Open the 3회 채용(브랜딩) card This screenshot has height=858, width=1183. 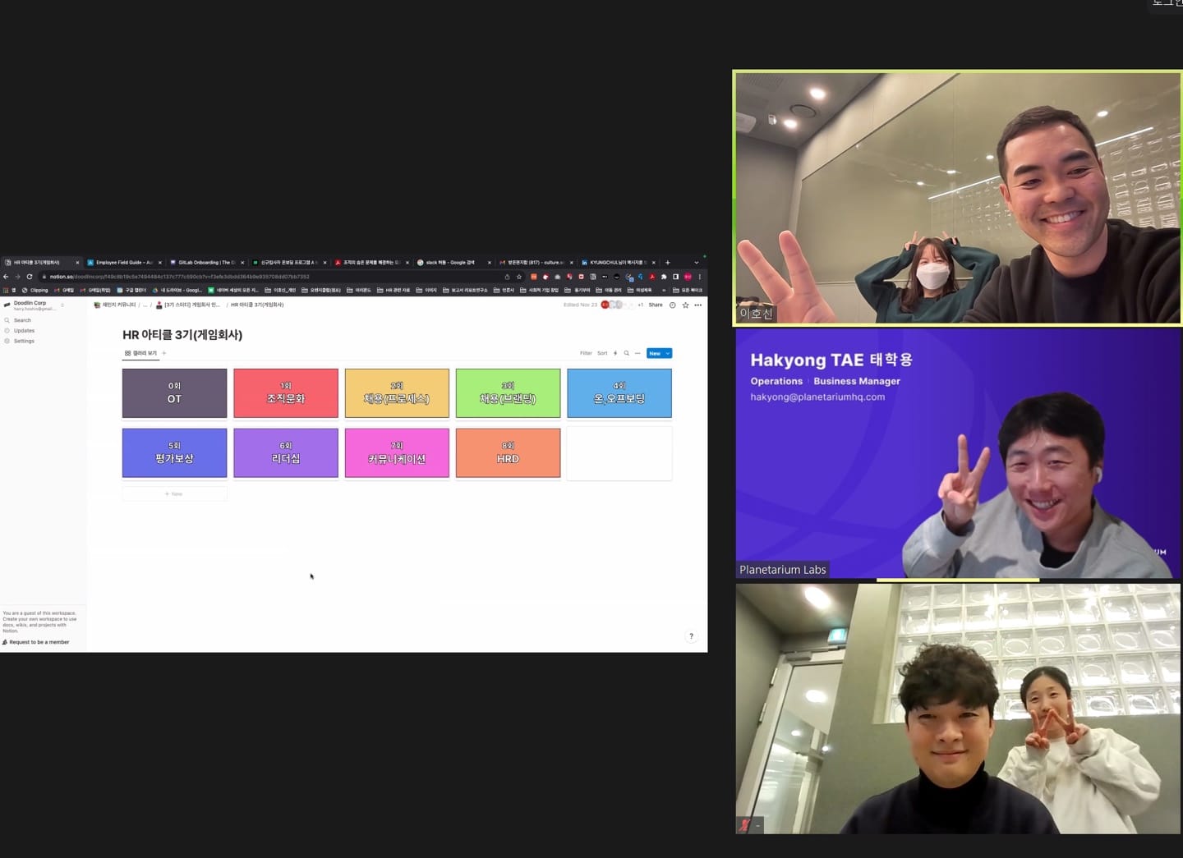pyautogui.click(x=508, y=393)
